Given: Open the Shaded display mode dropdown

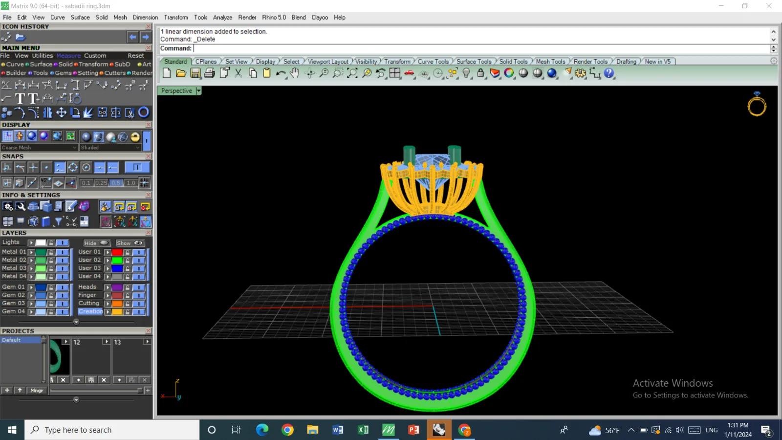Looking at the screenshot, I should point(110,148).
